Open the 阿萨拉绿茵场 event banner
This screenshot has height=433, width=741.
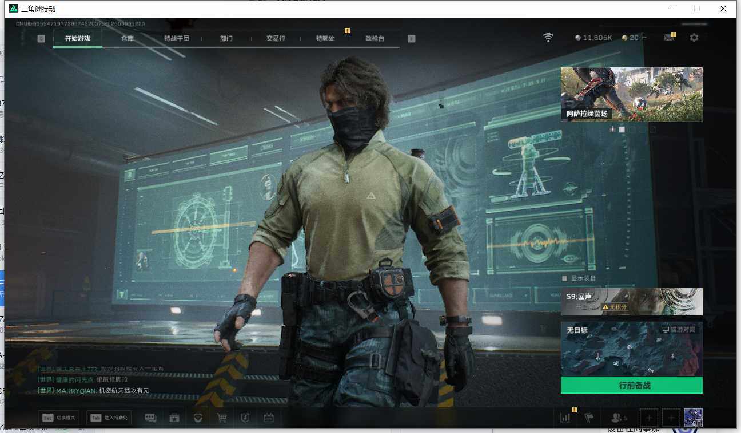[x=631, y=94]
